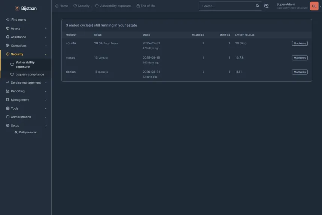Click the Collapse menu double-chevron icon
The width and height of the screenshot is (322, 215).
(16, 132)
